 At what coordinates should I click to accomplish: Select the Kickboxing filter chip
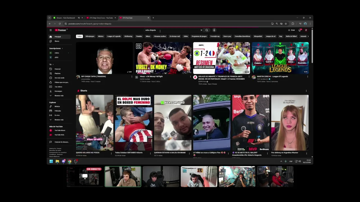pos(128,36)
